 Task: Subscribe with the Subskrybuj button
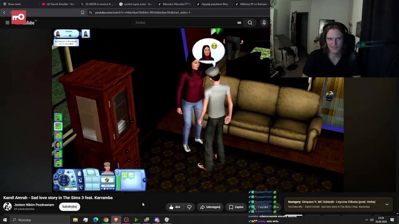pyautogui.click(x=70, y=207)
